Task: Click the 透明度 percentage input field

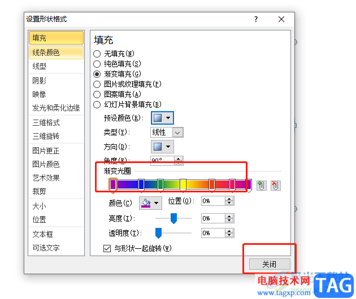Action: click(213, 233)
